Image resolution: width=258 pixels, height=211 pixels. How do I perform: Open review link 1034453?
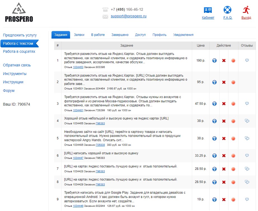[78, 67]
